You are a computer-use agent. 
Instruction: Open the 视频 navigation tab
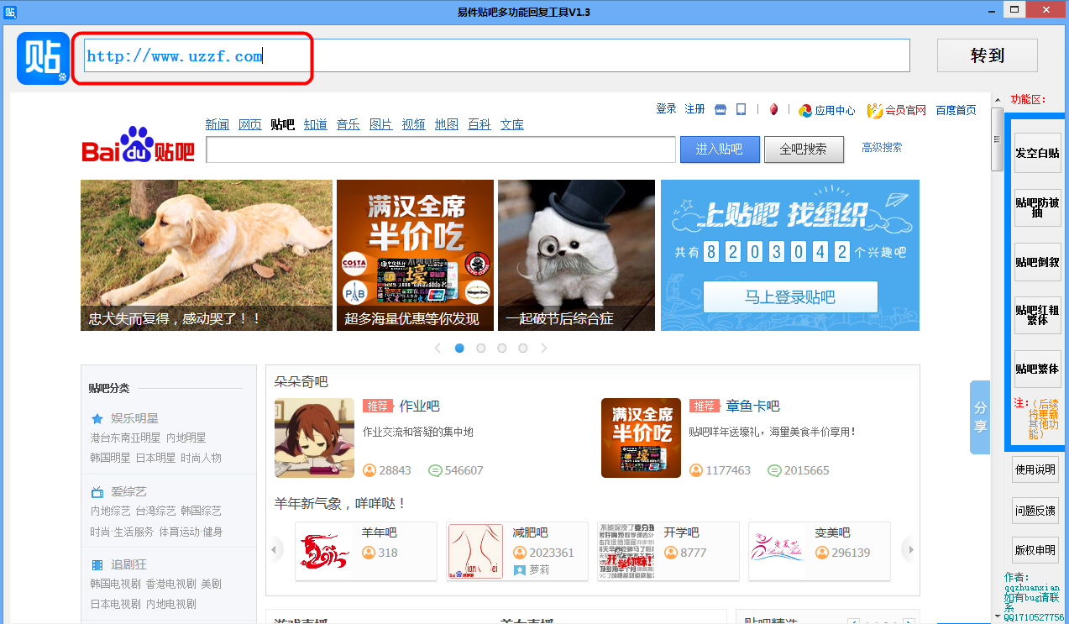(414, 124)
